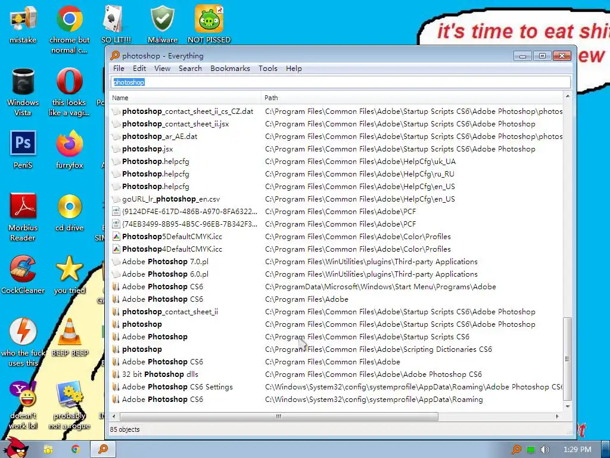
Task: Open the 'NOT PISSED' green pig icon
Action: pos(209,24)
